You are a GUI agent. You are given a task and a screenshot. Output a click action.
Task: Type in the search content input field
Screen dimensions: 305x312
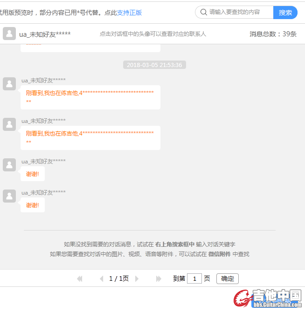240,13
